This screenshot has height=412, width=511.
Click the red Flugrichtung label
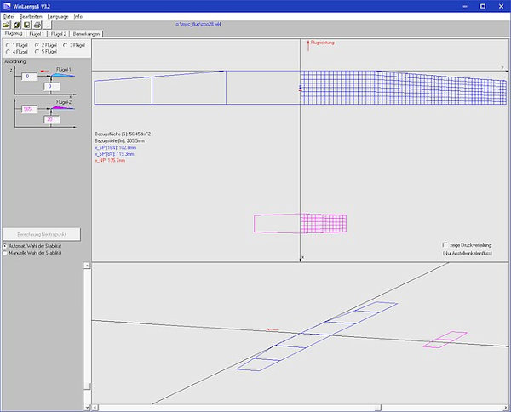pos(322,43)
